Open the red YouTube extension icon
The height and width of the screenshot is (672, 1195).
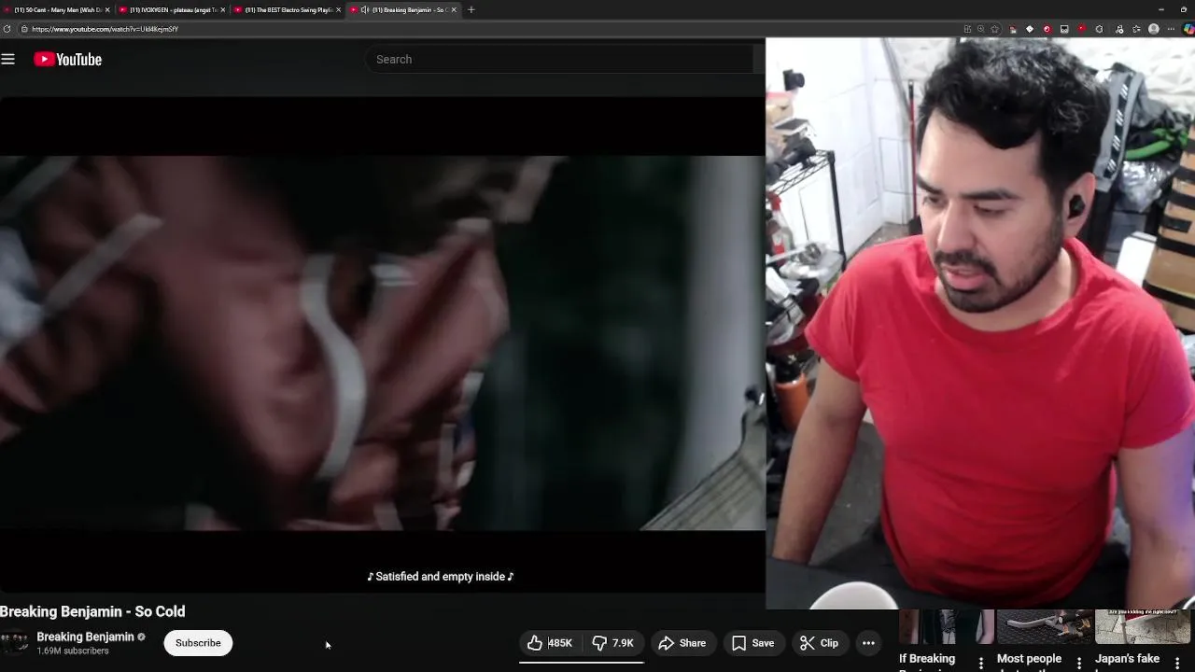pyautogui.click(x=1082, y=29)
